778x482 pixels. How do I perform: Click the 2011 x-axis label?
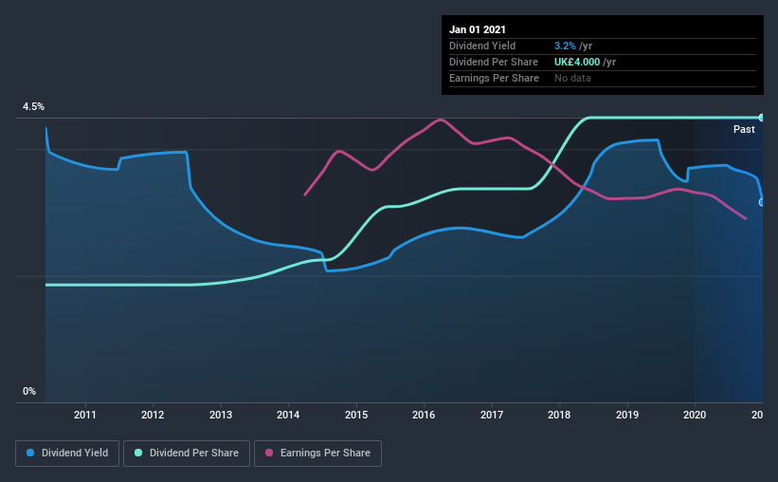click(x=85, y=415)
